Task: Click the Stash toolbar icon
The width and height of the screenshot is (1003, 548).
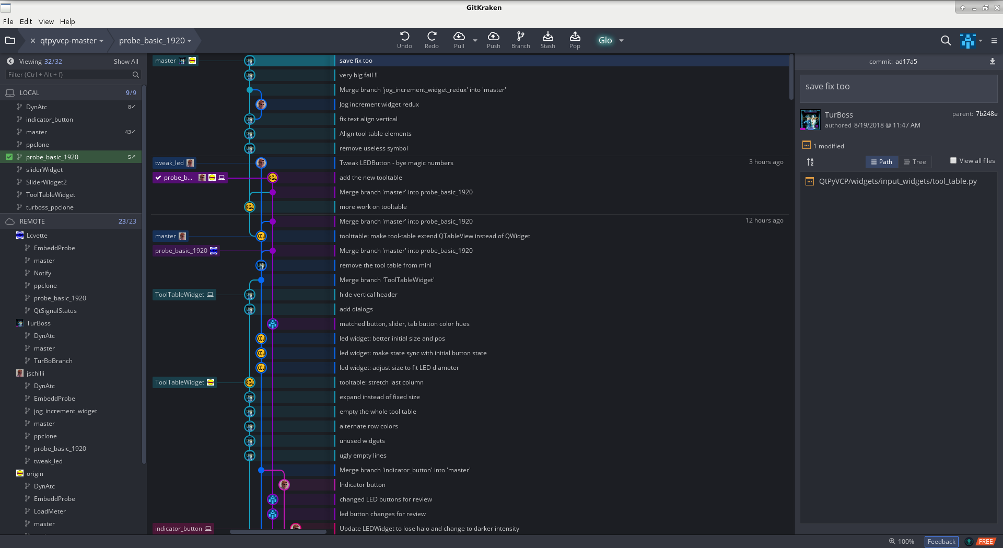Action: [547, 36]
